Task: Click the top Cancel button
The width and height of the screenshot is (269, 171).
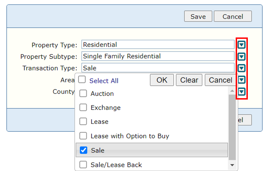Action: [x=233, y=16]
